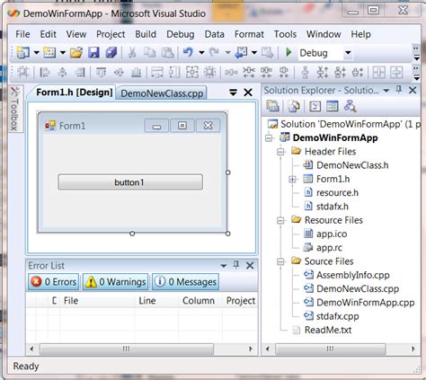
Task: Click the Align to Grid layout icon
Action: [x=23, y=72]
